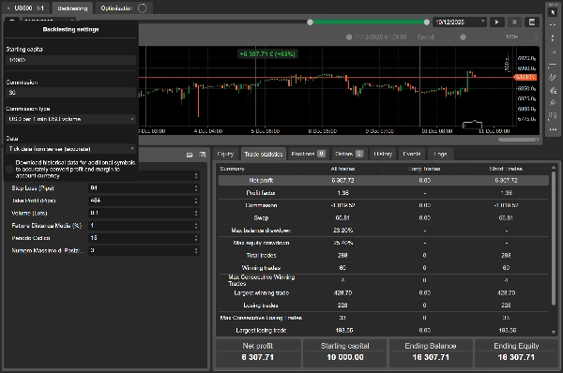Adjust the Take Profit stepper arrows
The image size is (563, 373).
tap(196, 201)
